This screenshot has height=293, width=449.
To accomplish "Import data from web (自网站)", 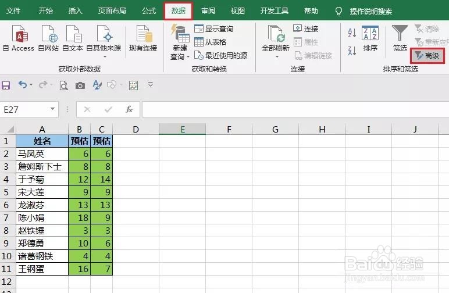I will click(48, 38).
